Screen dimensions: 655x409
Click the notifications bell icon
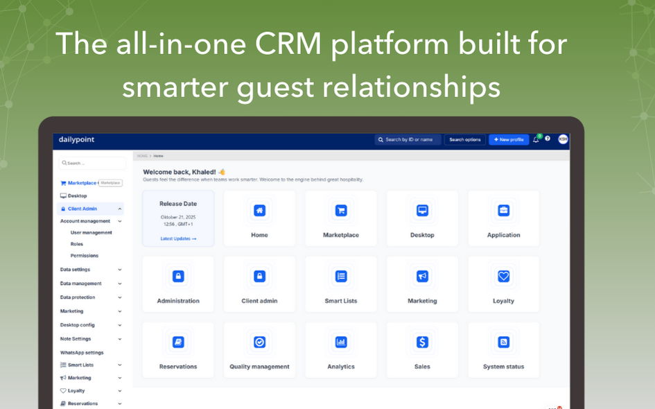[536, 140]
